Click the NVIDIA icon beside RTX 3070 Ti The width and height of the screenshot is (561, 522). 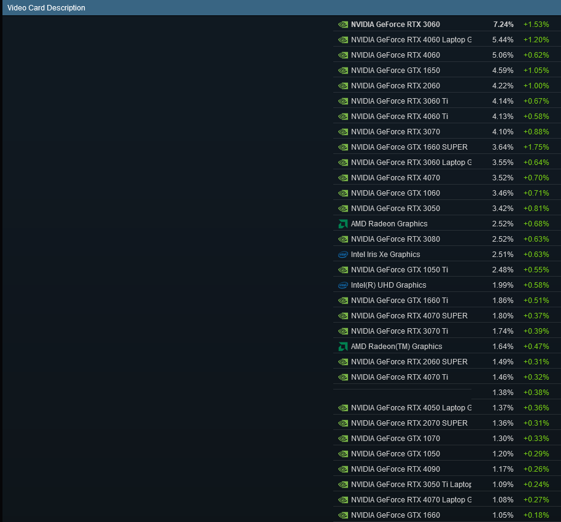point(342,331)
